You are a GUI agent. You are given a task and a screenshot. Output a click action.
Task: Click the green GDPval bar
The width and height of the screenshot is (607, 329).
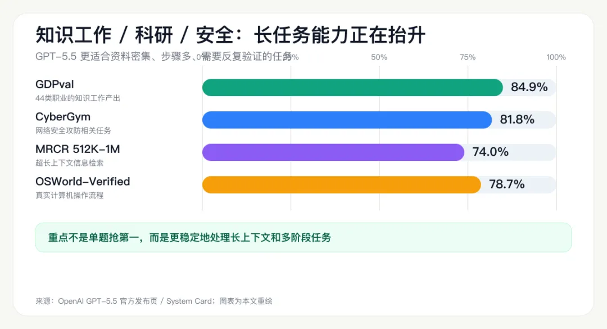click(x=352, y=88)
